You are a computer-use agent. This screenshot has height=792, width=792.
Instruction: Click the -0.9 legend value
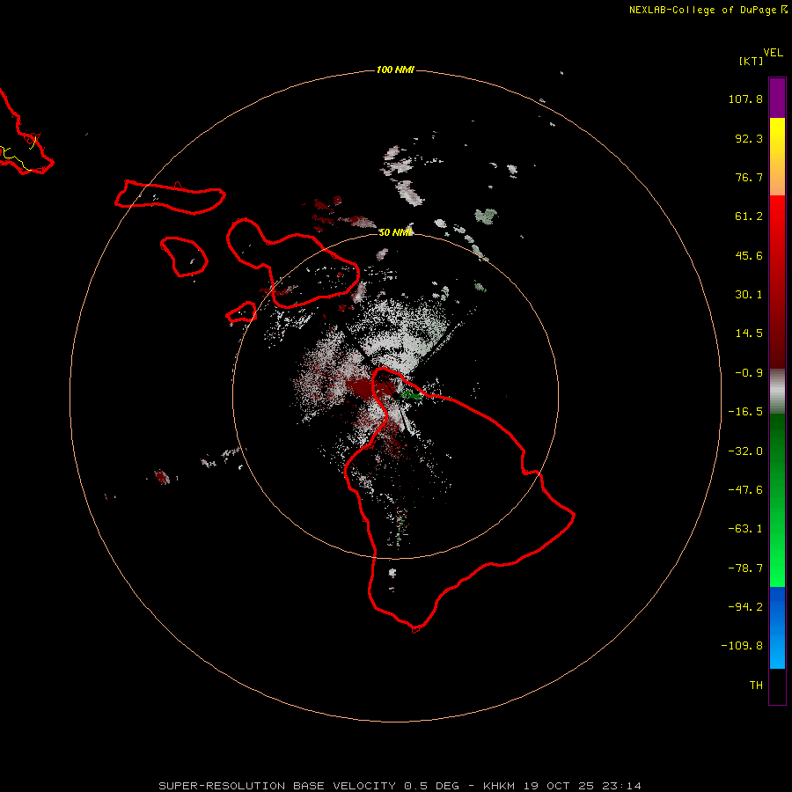[x=749, y=373]
